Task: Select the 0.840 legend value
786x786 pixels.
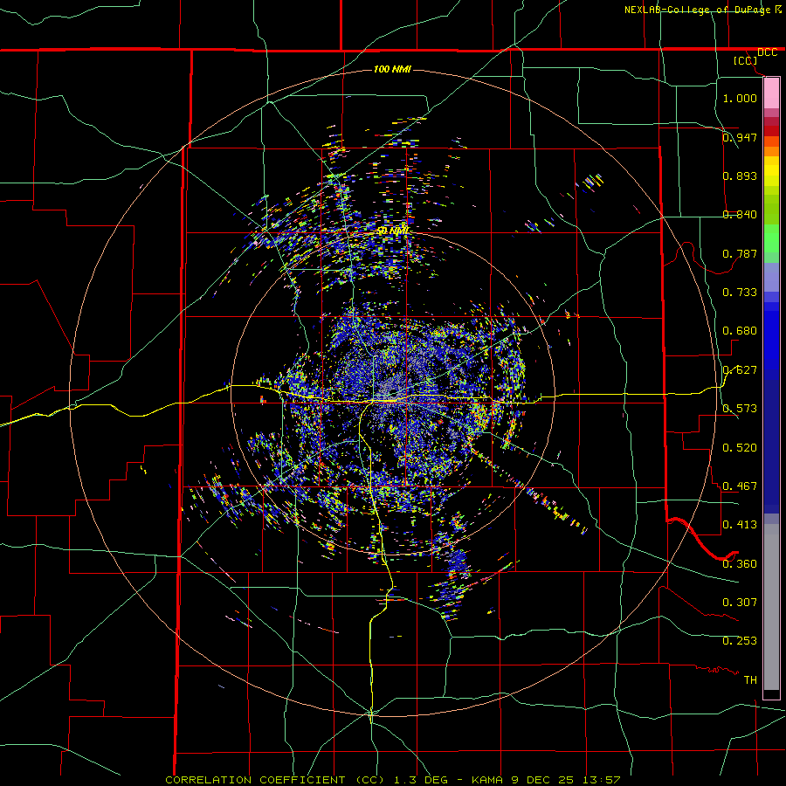Action: [740, 214]
